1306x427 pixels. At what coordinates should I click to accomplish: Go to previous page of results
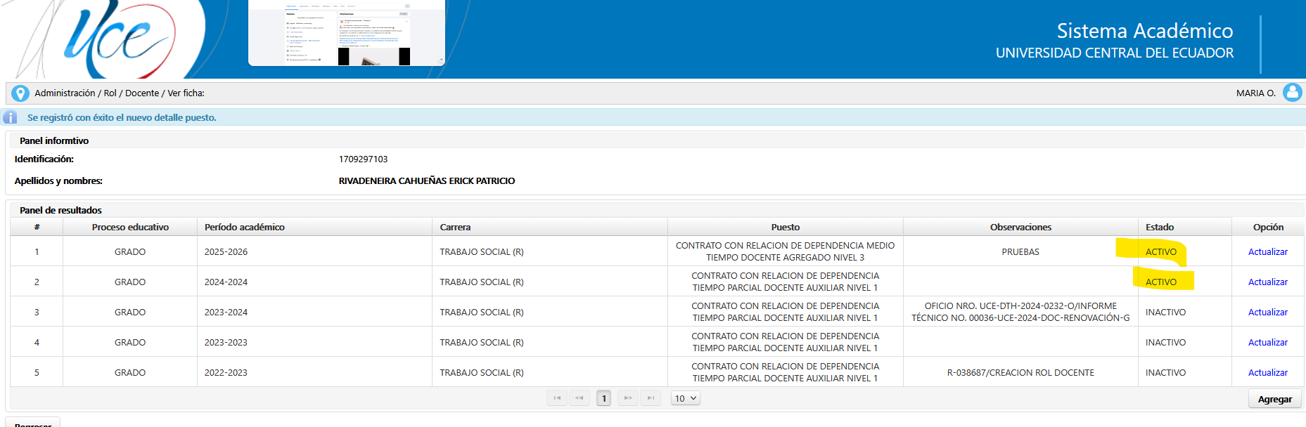tap(580, 398)
